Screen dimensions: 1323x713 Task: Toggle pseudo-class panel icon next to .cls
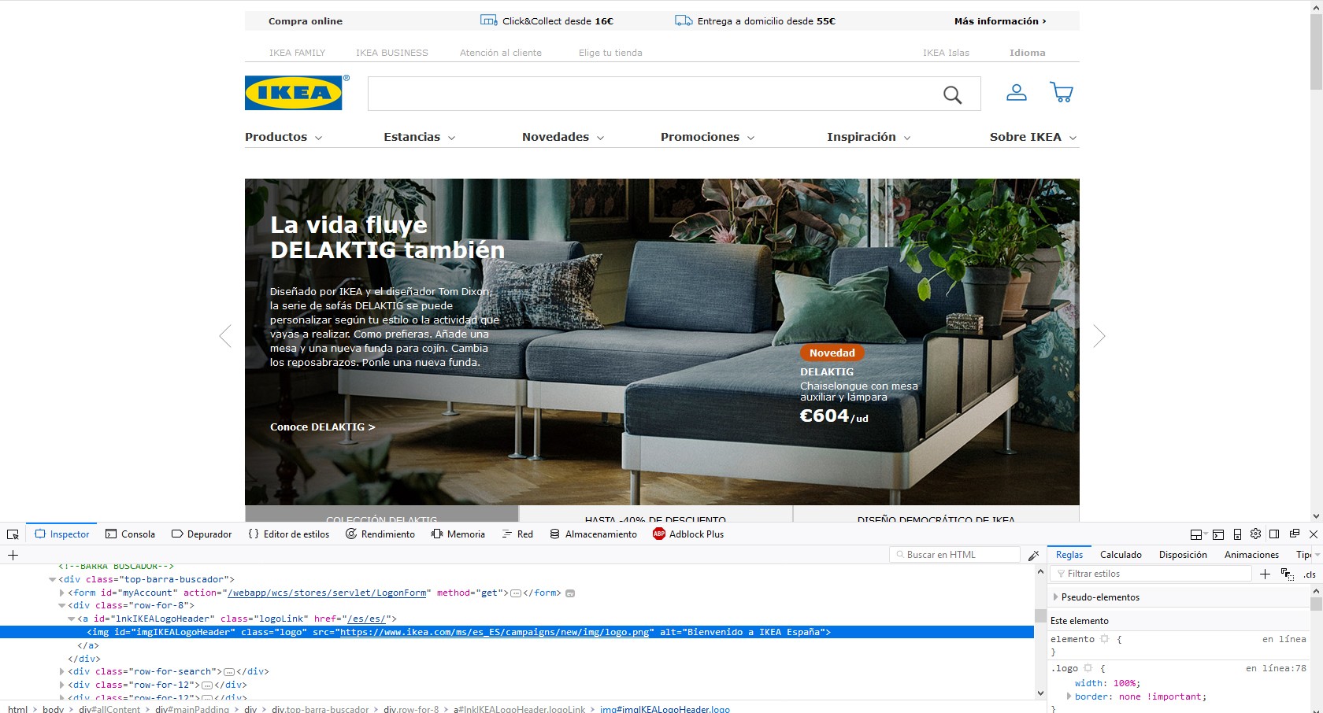1287,574
